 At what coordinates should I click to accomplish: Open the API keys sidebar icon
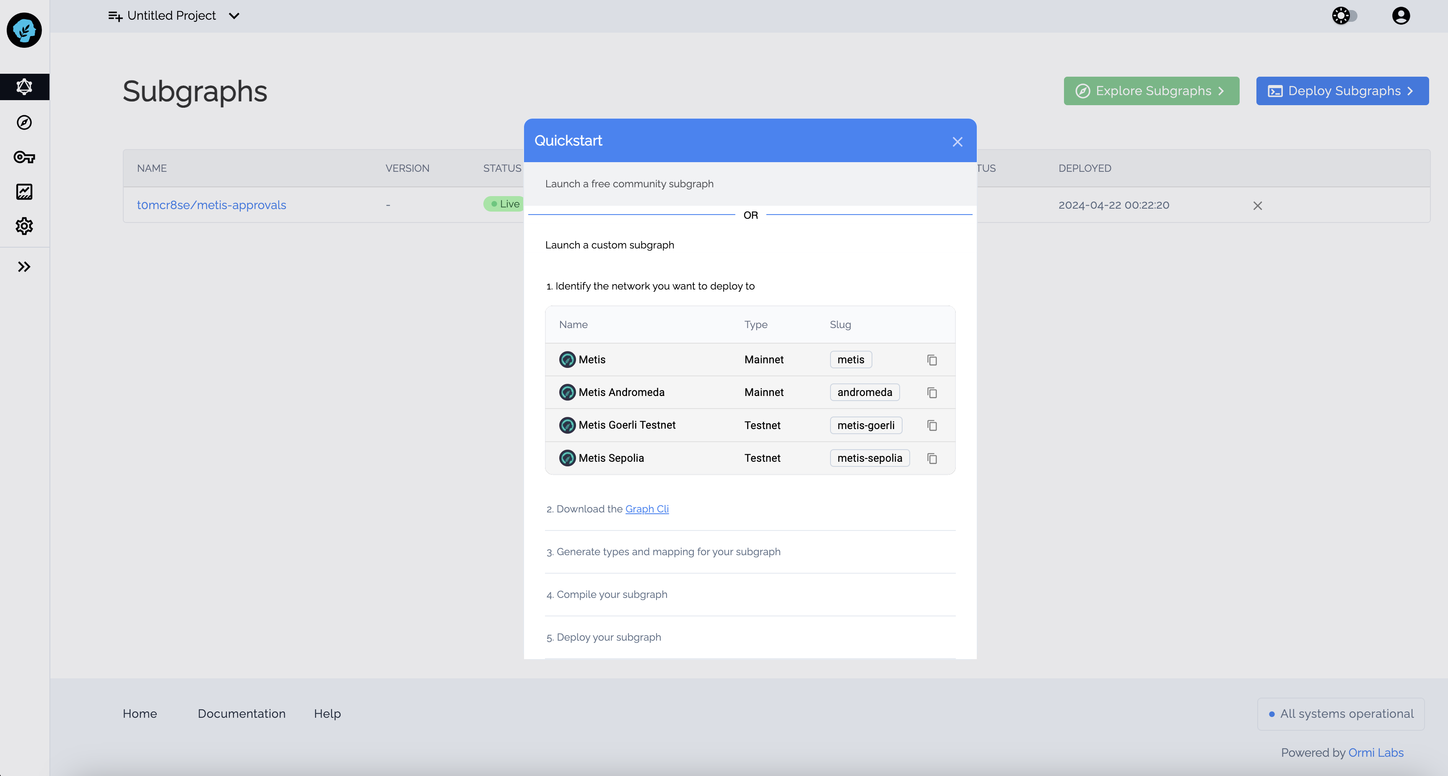24,157
